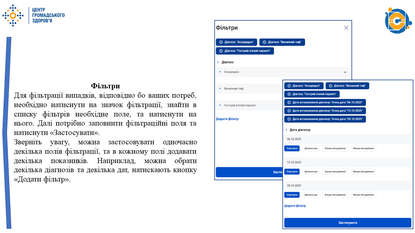415x233 pixels.
Task: Expand the "Аскаридоз" row dropdown chevron
Action: (x=345, y=72)
